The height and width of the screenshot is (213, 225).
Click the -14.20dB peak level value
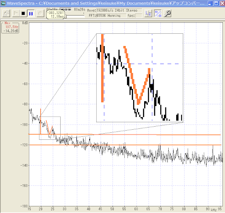click(x=11, y=31)
